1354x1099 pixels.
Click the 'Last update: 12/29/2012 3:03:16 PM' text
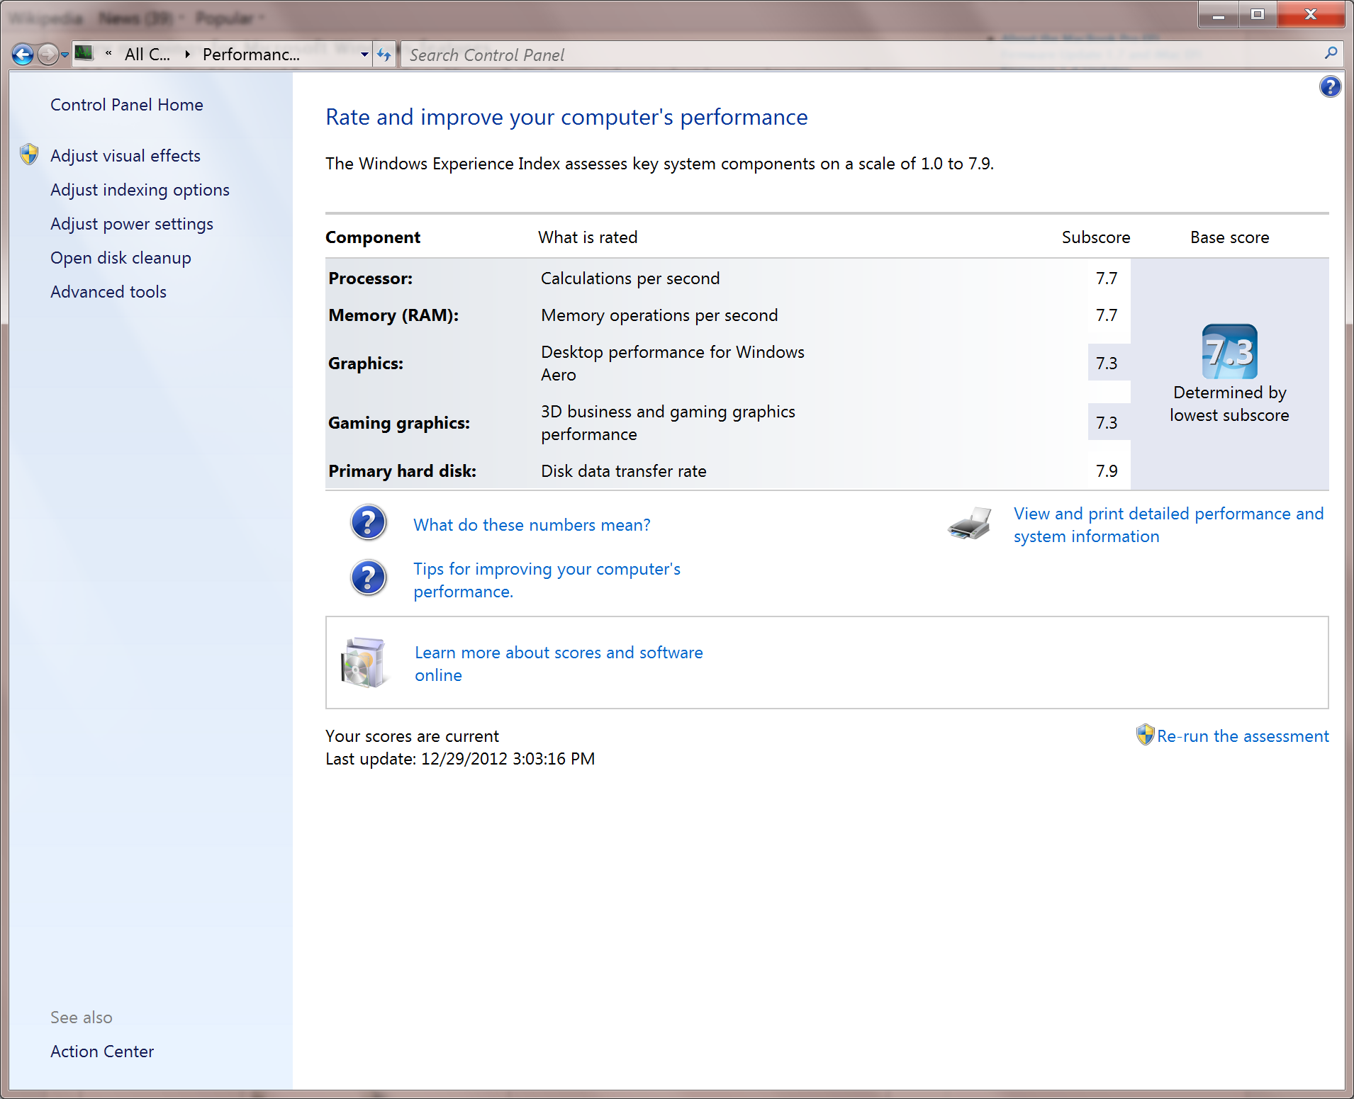(x=460, y=759)
